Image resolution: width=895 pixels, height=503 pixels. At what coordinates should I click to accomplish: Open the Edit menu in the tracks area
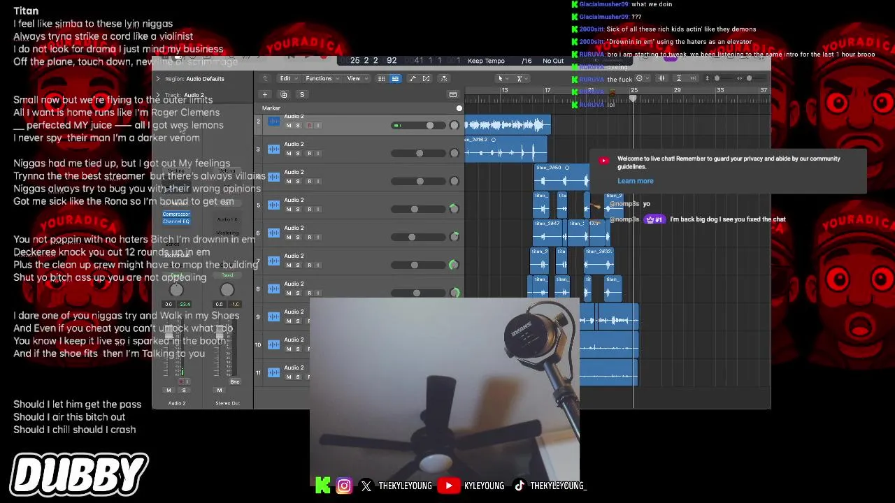[x=287, y=78]
